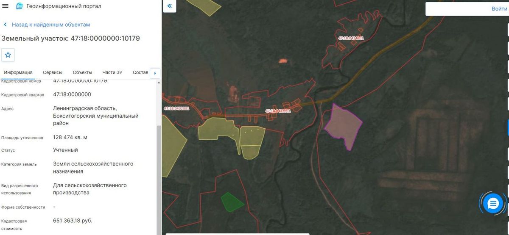Click the Категория земель label

[19, 164]
